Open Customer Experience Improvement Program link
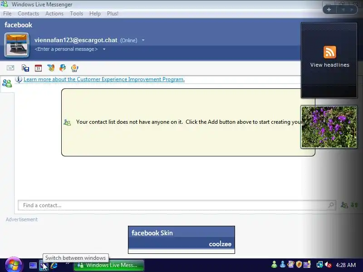363x272 pixels. click(x=104, y=79)
